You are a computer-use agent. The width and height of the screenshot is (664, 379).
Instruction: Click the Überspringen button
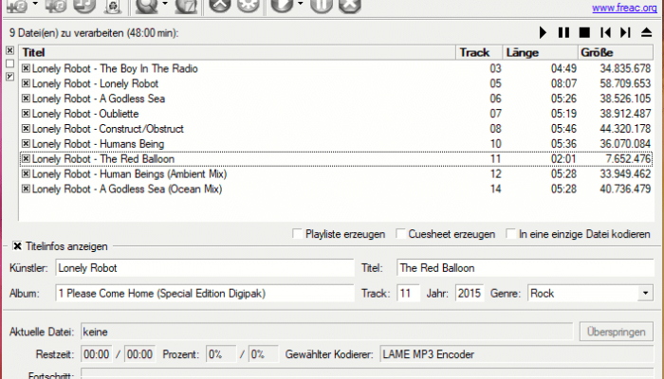[617, 332]
